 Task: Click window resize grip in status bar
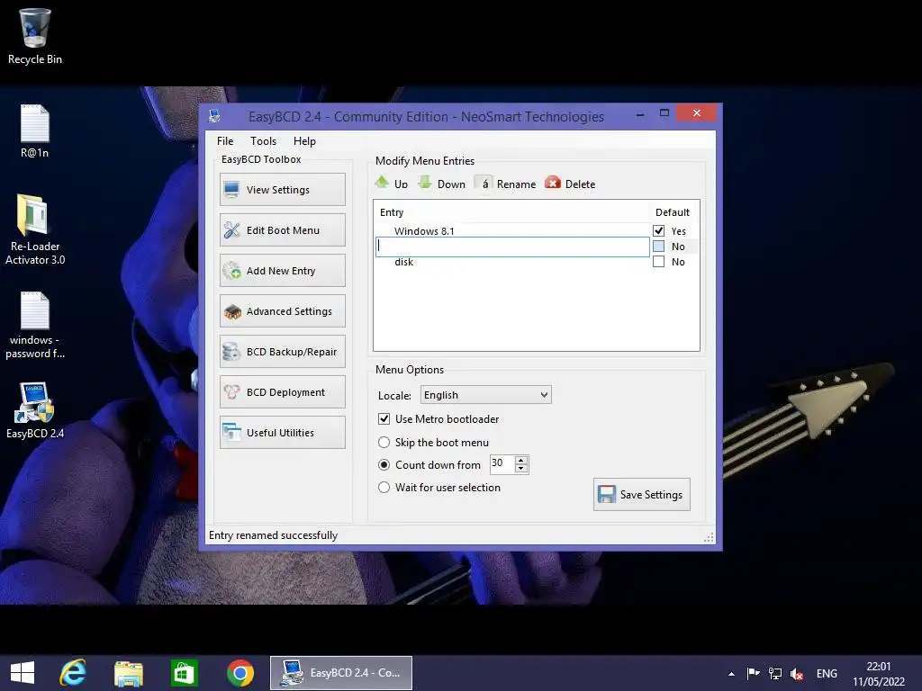point(709,537)
